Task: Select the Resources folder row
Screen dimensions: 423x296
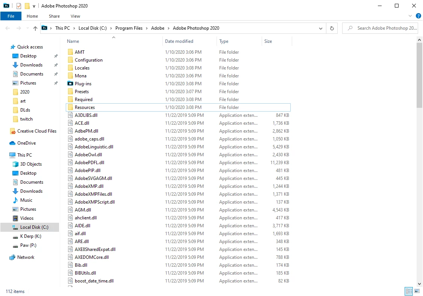Action: pyautogui.click(x=178, y=107)
